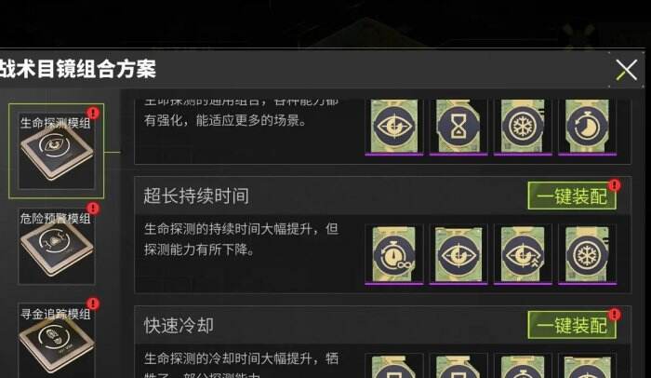This screenshot has width=651, height=378.
Task: Select the first eye chip in 超长持续时间 row
Action: point(458,254)
